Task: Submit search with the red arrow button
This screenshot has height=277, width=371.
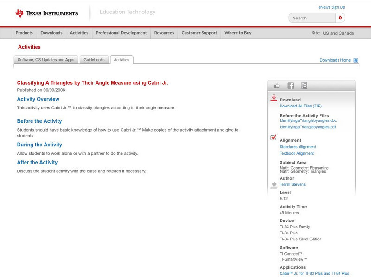Action: tap(340, 18)
